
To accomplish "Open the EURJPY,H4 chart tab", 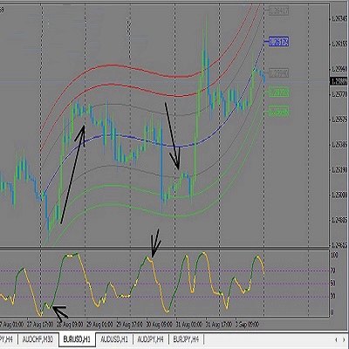I will coord(186,339).
